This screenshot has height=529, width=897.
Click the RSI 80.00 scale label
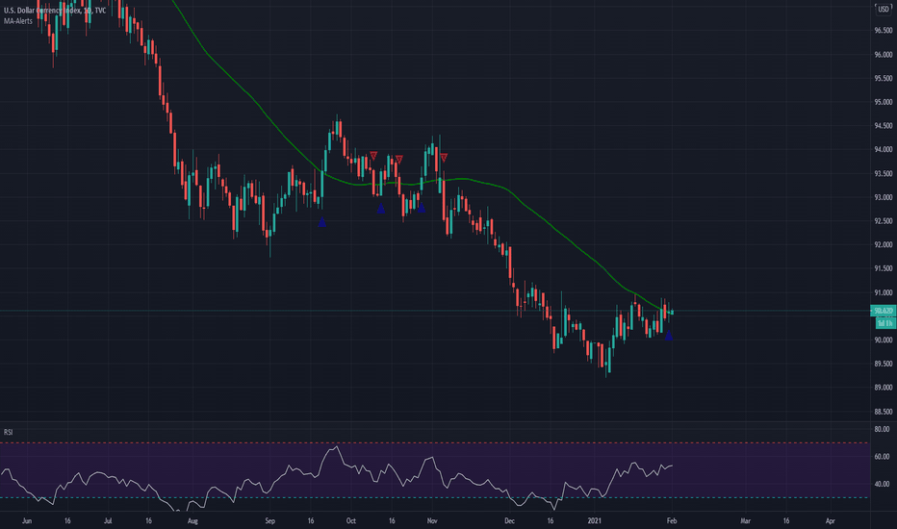[883, 429]
